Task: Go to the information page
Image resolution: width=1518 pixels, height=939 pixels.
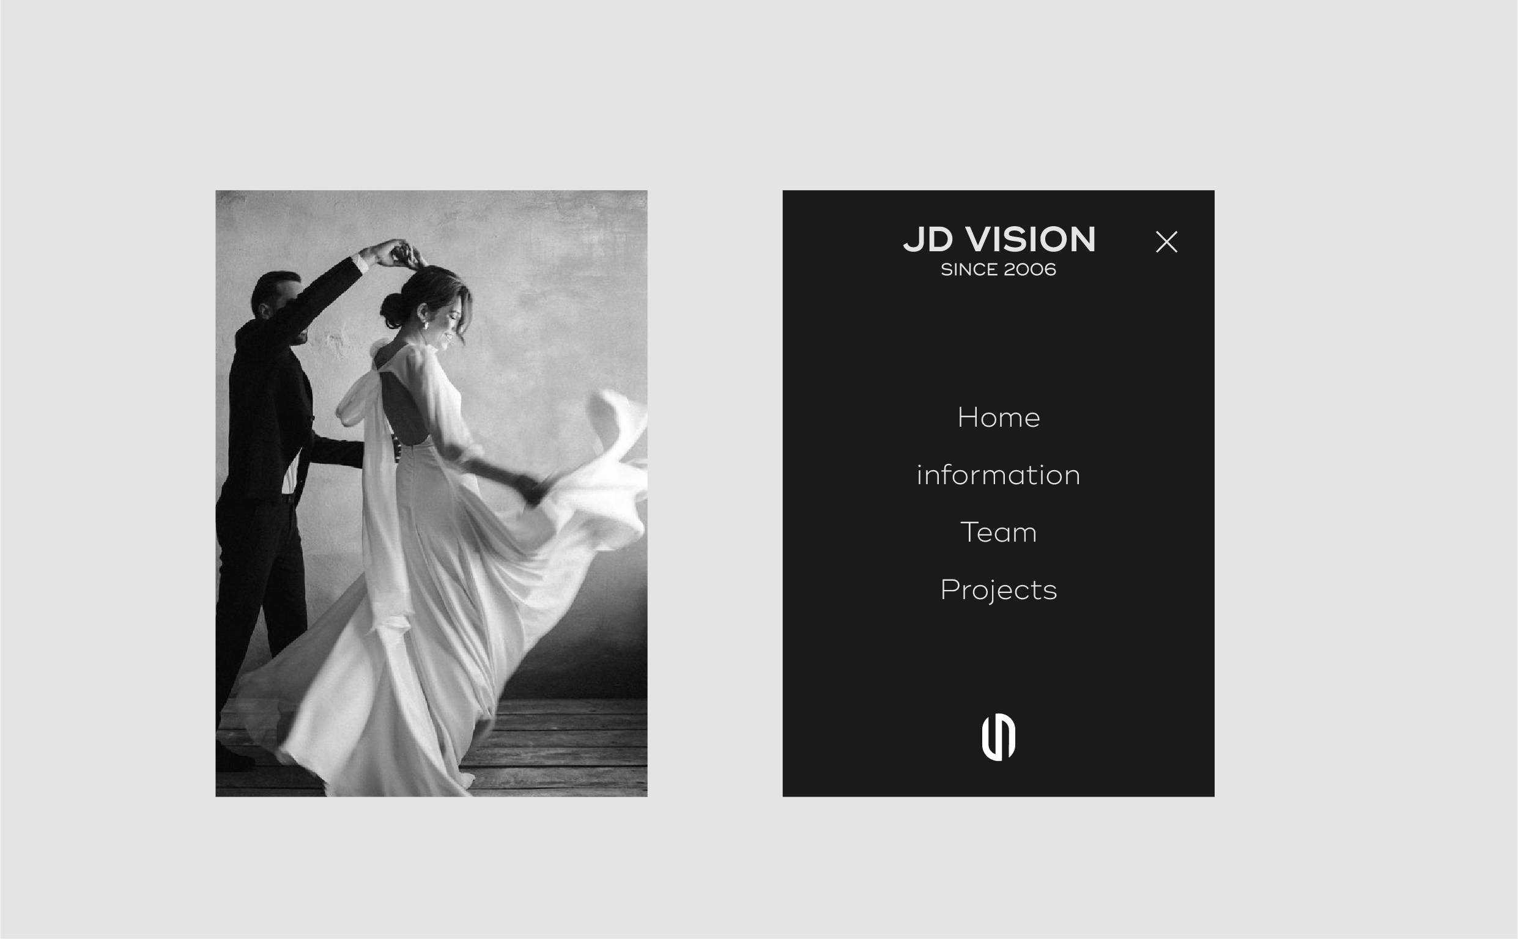Action: (x=999, y=475)
